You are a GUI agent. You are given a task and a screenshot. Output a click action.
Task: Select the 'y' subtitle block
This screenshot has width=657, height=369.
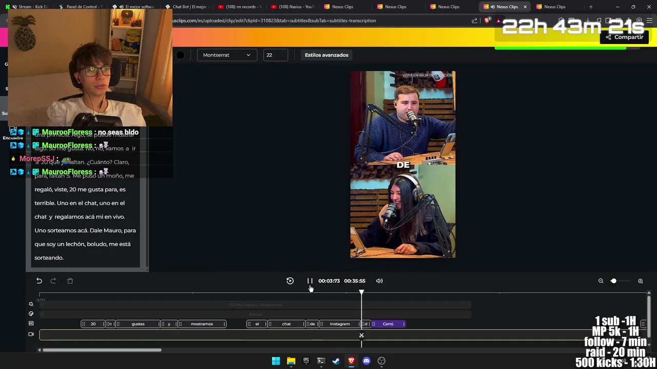[169, 324]
